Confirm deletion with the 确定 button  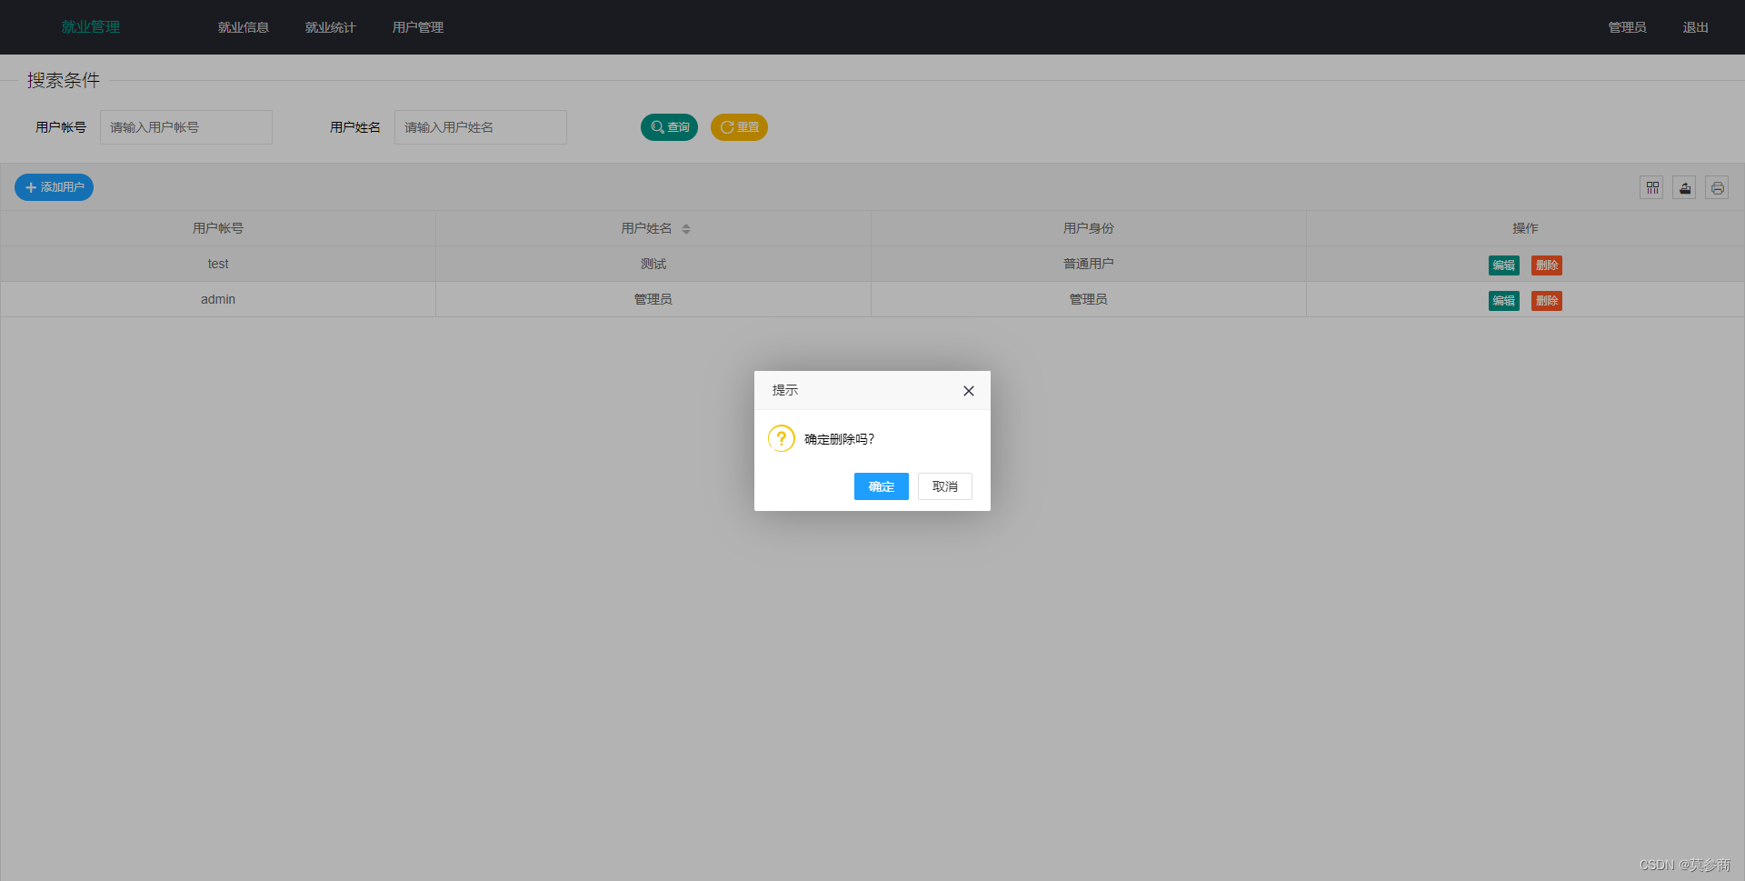point(882,486)
